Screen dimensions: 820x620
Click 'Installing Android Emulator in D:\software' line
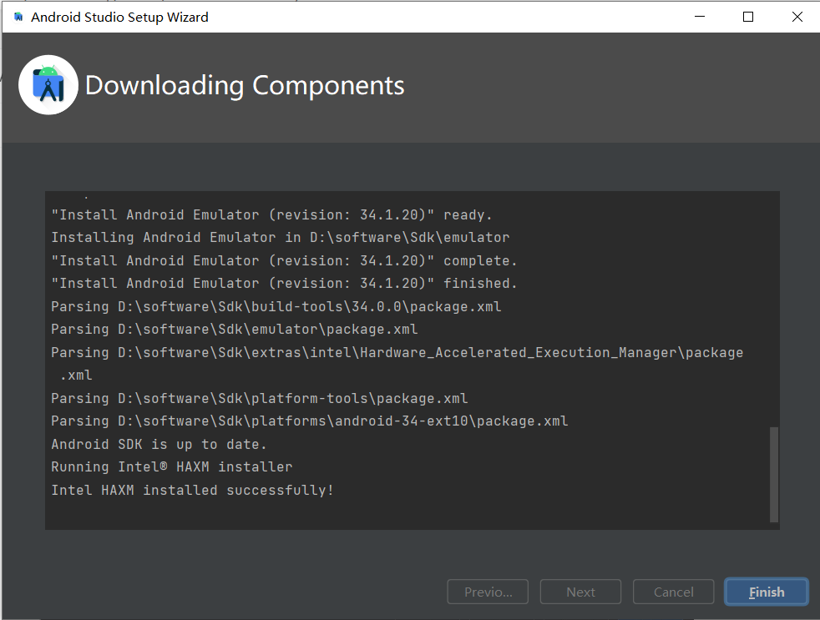point(281,237)
